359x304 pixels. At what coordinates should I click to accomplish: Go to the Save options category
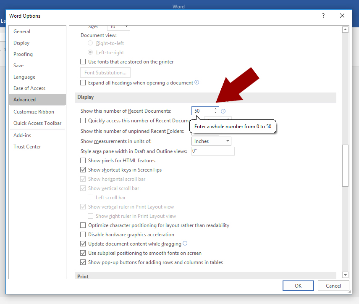click(x=37, y=66)
